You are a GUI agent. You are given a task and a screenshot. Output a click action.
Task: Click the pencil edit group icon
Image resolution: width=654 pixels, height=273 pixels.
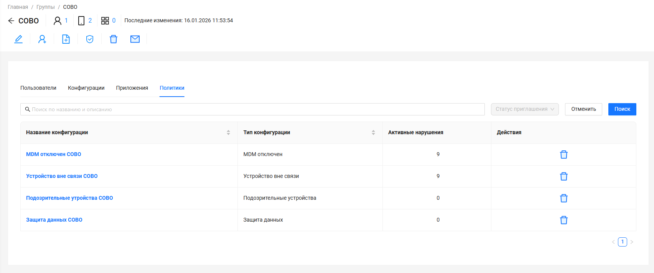(x=18, y=39)
